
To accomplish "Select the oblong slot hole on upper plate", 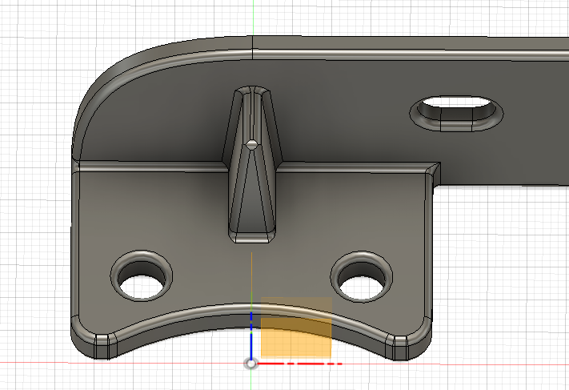I will click(456, 113).
